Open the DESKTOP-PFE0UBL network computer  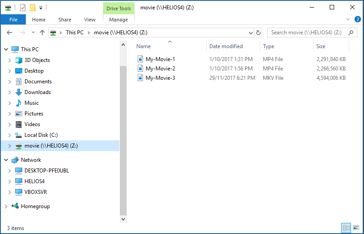[x=47, y=171]
